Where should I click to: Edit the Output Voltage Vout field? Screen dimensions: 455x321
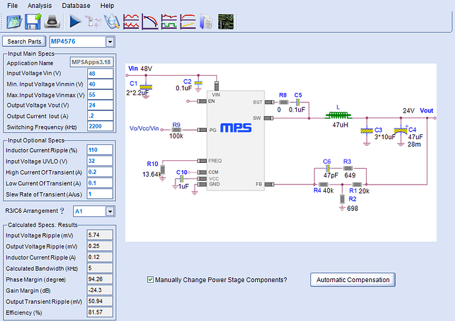(x=100, y=105)
